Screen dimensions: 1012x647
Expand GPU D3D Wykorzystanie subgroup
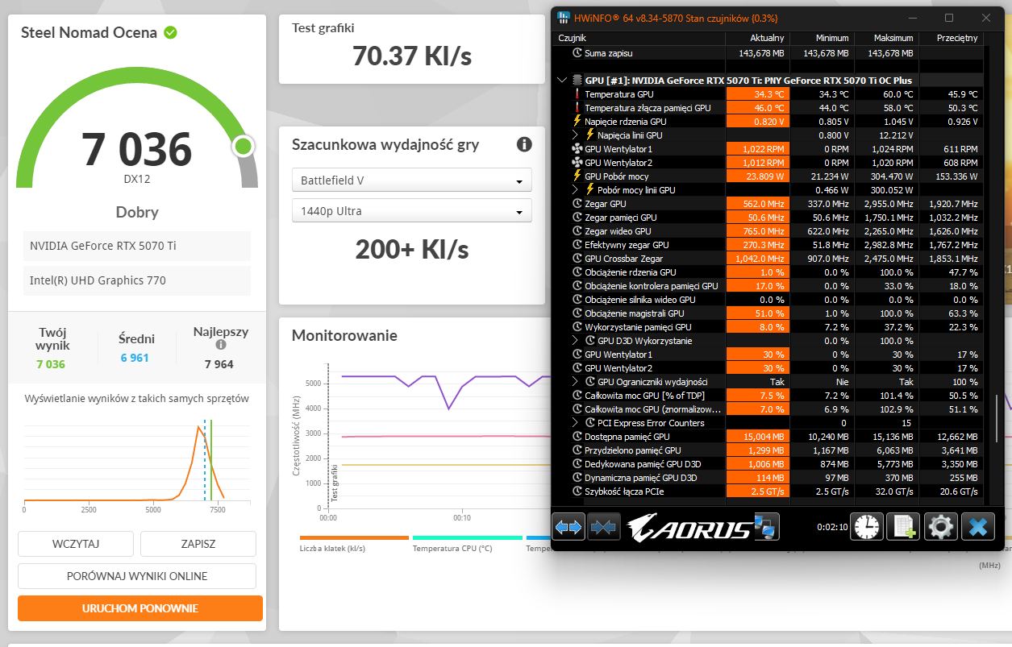coord(576,341)
